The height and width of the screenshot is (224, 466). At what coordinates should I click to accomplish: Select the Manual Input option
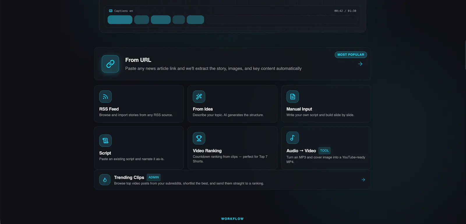[326, 104]
